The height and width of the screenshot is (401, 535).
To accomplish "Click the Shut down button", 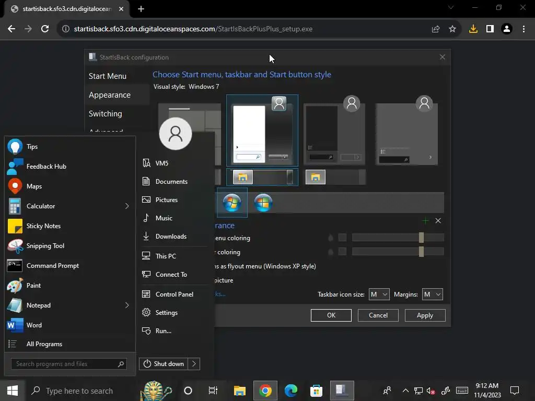I will pyautogui.click(x=164, y=364).
